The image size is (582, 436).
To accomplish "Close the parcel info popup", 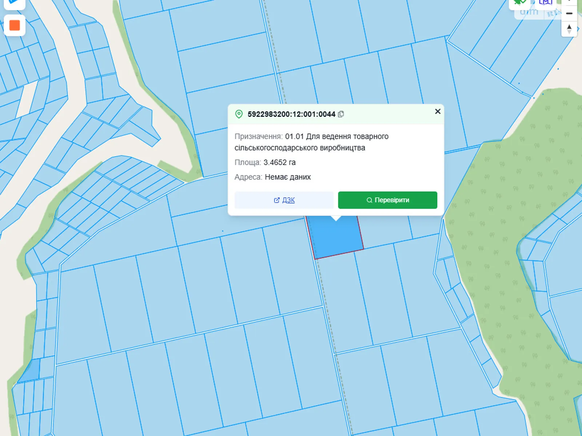I will tap(438, 112).
